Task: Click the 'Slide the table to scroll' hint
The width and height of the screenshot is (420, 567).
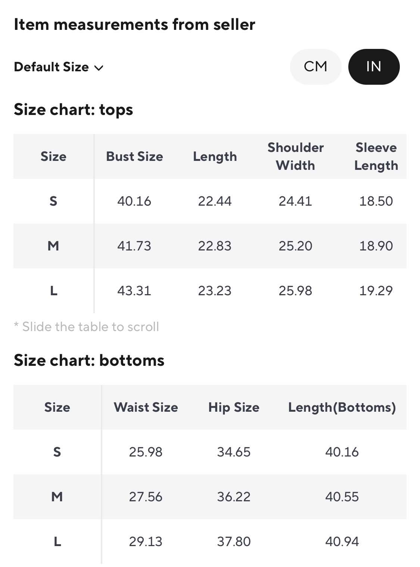Action: click(87, 327)
